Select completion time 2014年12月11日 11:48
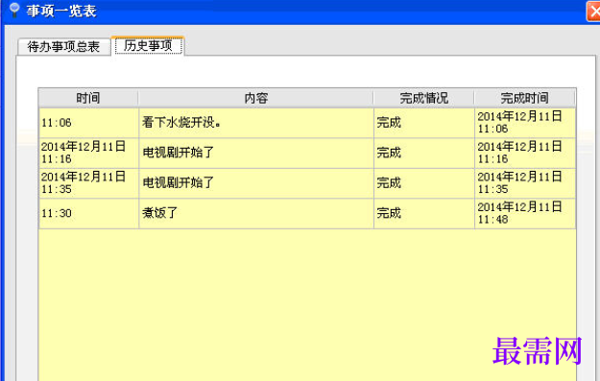The image size is (600, 381). pyautogui.click(x=525, y=213)
